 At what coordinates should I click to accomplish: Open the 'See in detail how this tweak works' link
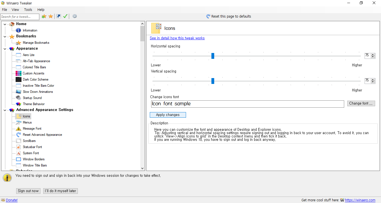click(177, 38)
